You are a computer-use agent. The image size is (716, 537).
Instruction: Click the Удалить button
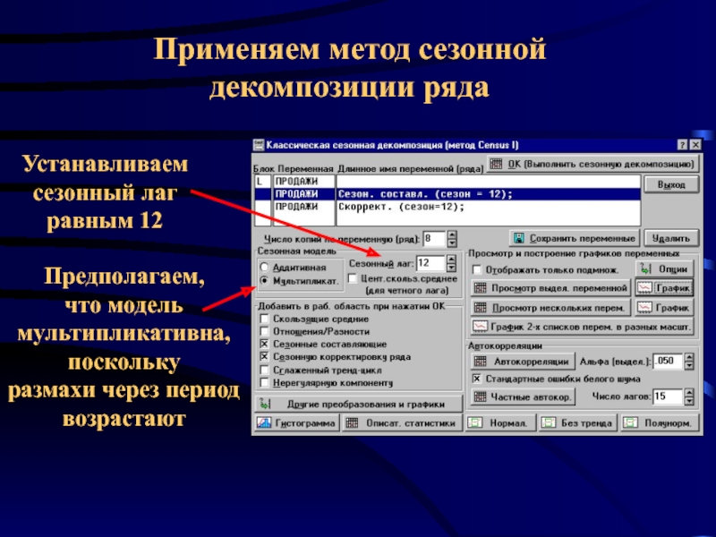coord(671,238)
